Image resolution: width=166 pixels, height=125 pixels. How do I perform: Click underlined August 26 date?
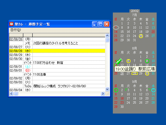[x=122, y=73]
